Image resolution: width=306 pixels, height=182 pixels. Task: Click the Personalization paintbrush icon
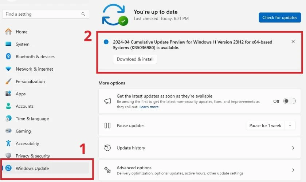coord(8,81)
